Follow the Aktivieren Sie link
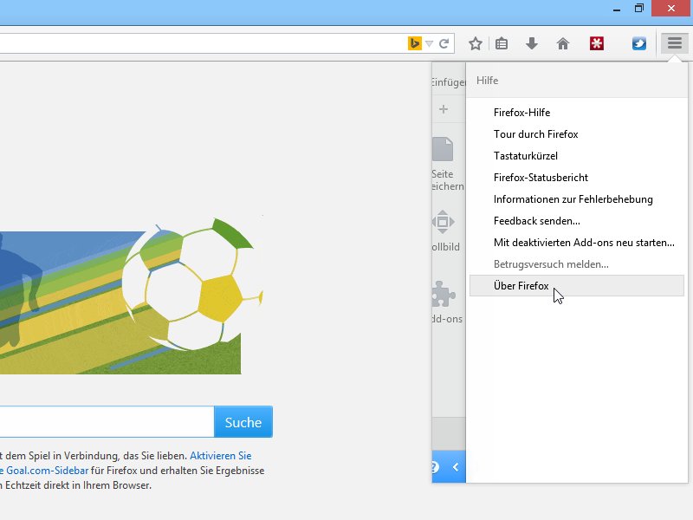 [221, 456]
